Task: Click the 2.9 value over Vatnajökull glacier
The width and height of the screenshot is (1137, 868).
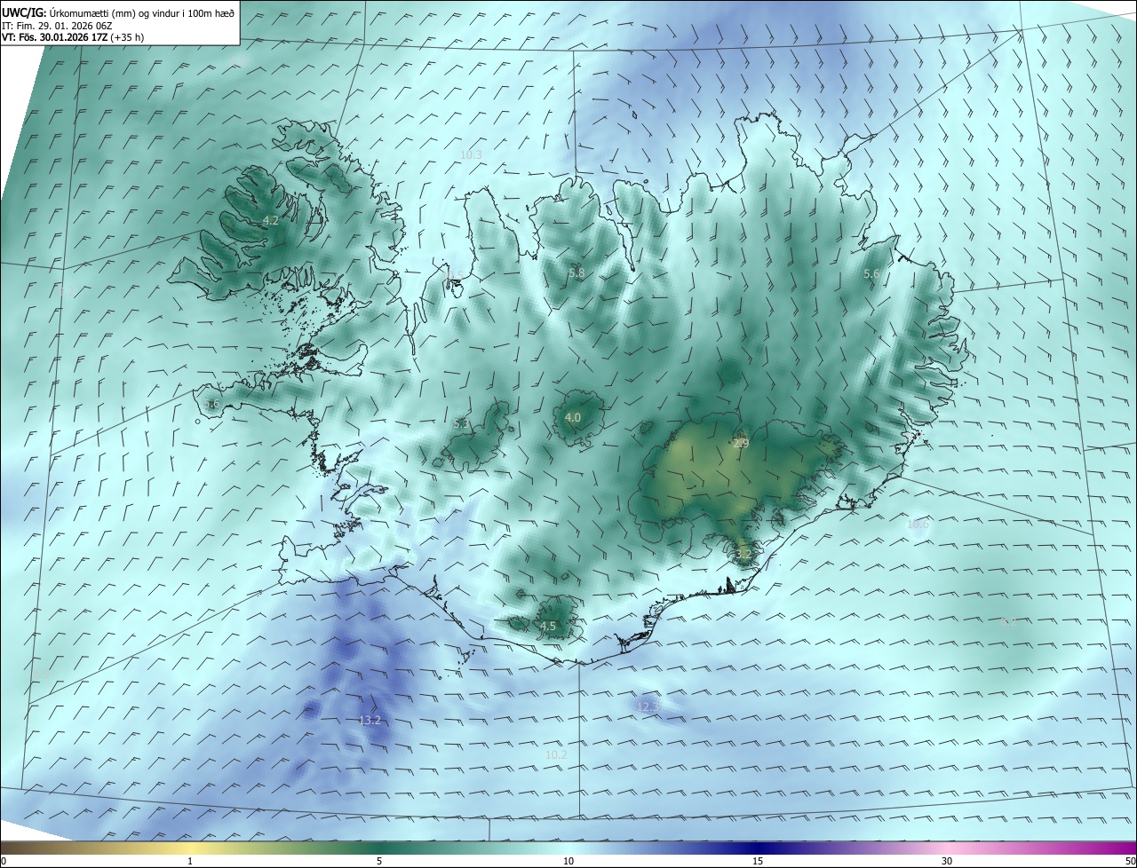Action: click(x=741, y=443)
